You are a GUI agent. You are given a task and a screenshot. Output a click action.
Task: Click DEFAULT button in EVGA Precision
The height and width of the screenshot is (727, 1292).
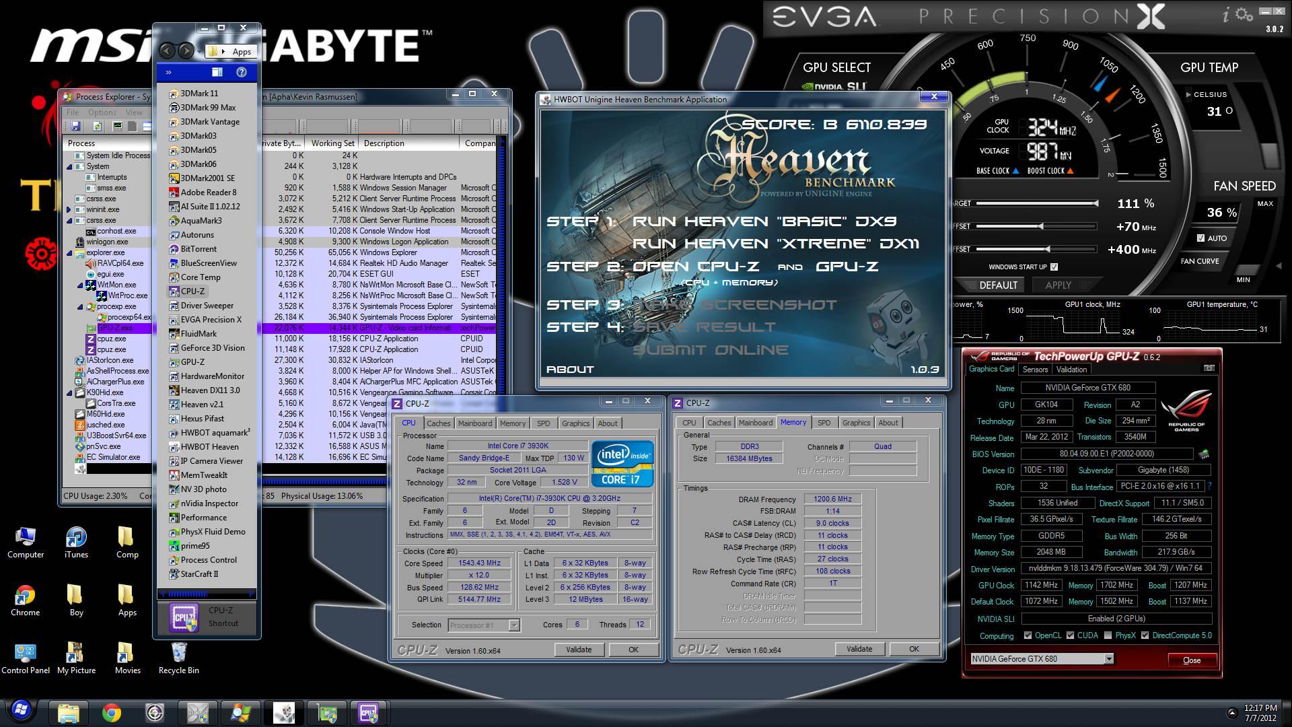(x=998, y=285)
